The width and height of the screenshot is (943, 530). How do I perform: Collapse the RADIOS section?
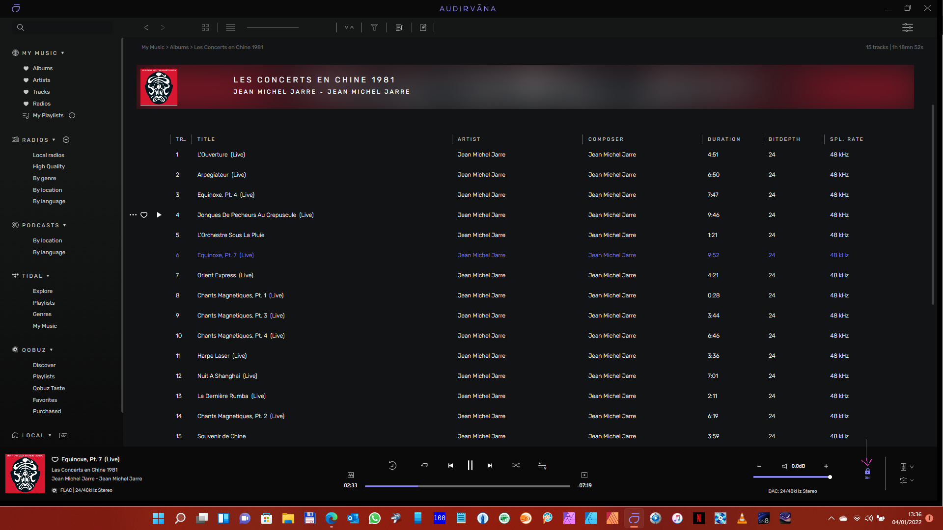coord(54,140)
